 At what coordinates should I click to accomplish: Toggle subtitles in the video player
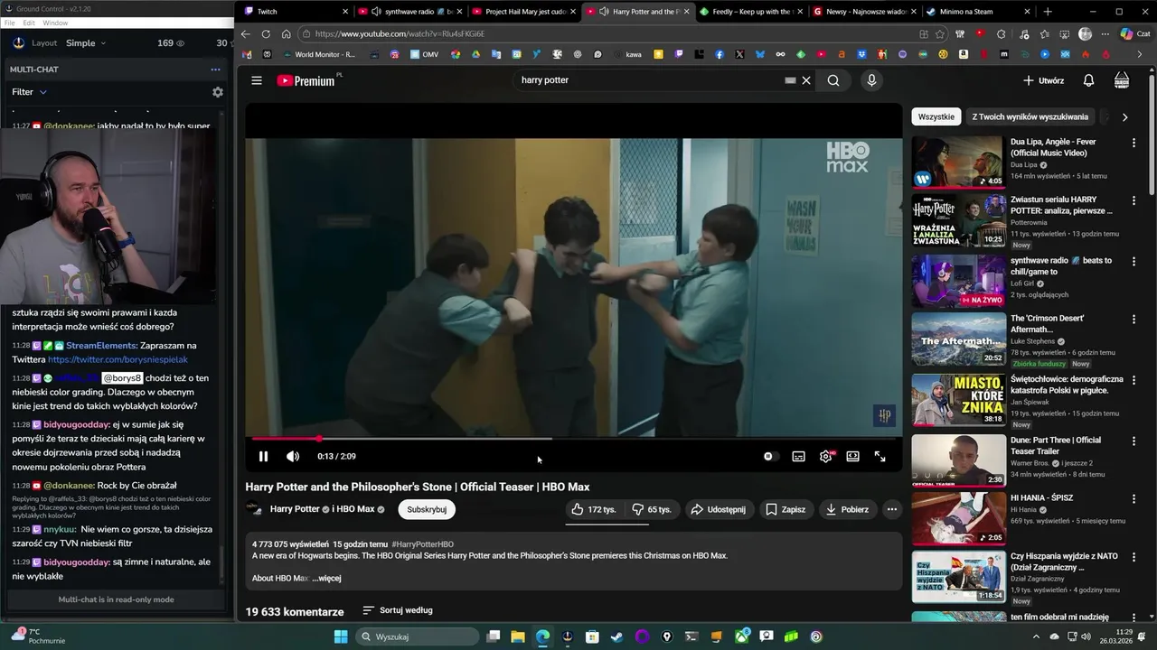(x=798, y=457)
